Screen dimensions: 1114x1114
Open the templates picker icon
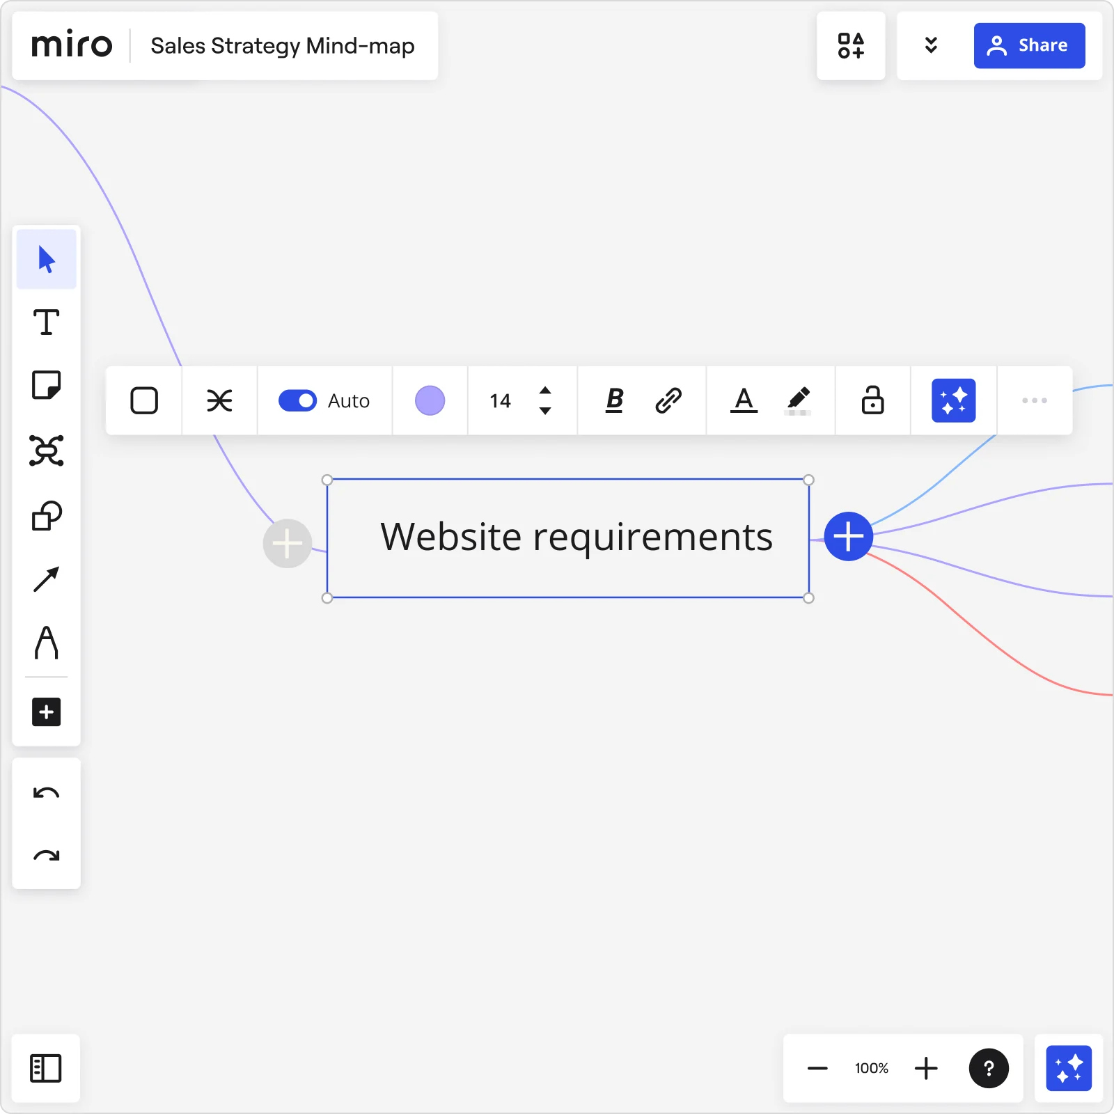[851, 45]
